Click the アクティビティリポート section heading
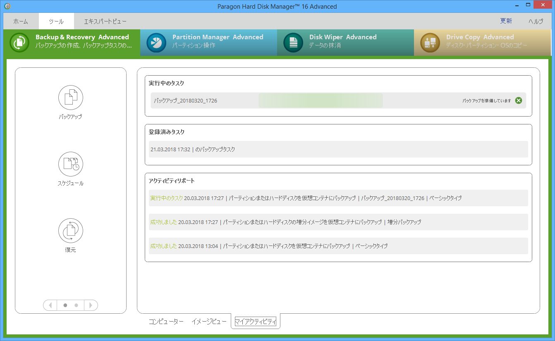 tap(172, 181)
